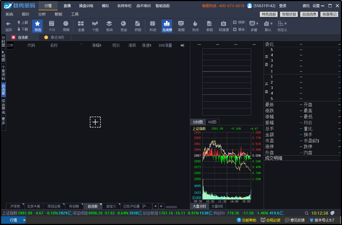This screenshot has width=342, height=225.
Task: Open 意见反馈 in status bar
Action: (295, 220)
